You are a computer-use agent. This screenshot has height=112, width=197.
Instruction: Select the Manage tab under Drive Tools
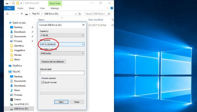[55, 8]
